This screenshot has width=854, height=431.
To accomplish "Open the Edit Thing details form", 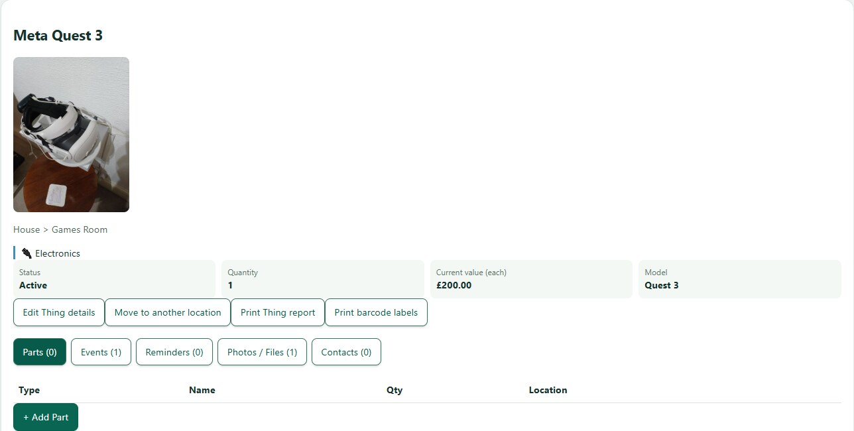I will point(59,312).
